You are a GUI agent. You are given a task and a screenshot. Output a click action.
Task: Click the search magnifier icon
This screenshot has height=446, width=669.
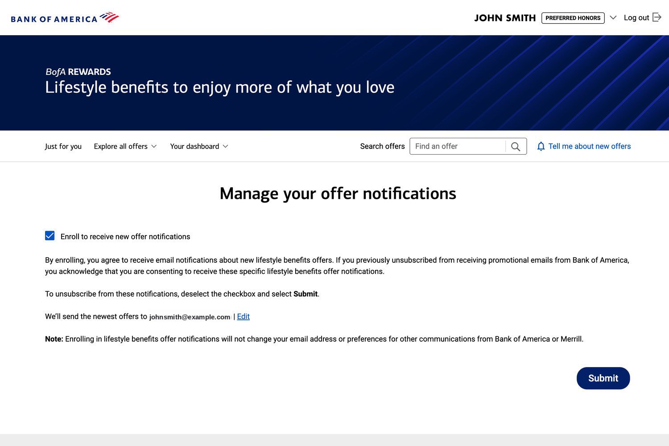click(x=516, y=146)
